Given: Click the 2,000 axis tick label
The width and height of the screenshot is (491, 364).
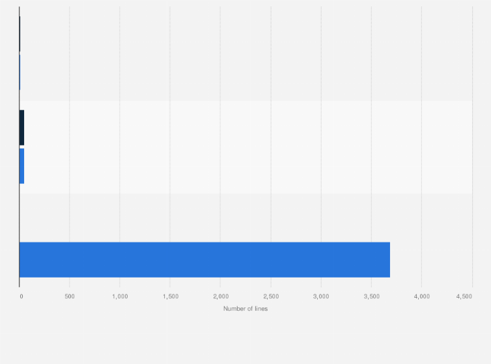Looking at the screenshot, I should [221, 296].
